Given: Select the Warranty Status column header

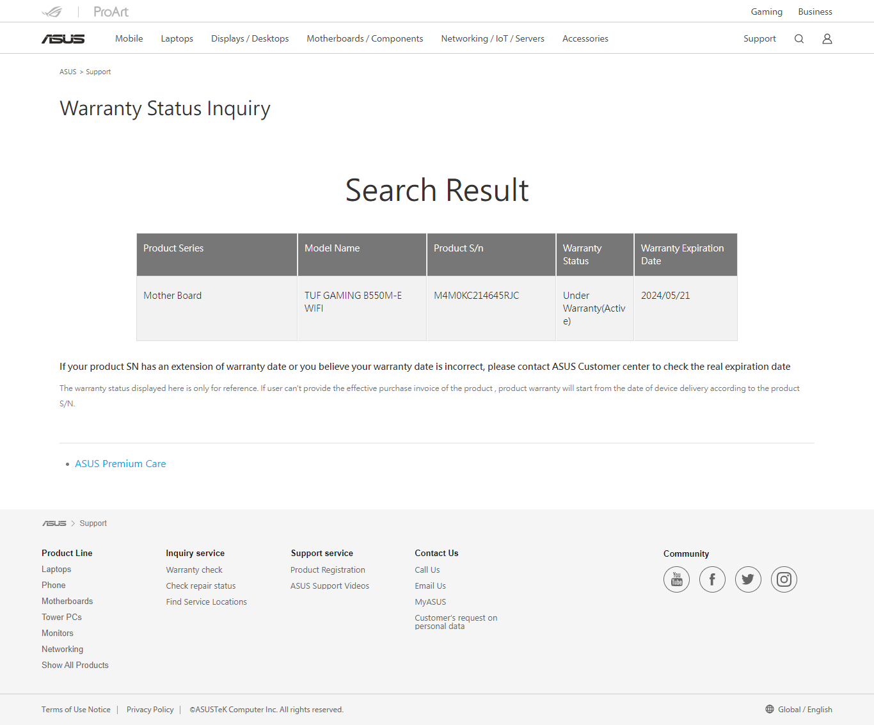Looking at the screenshot, I should [x=595, y=255].
